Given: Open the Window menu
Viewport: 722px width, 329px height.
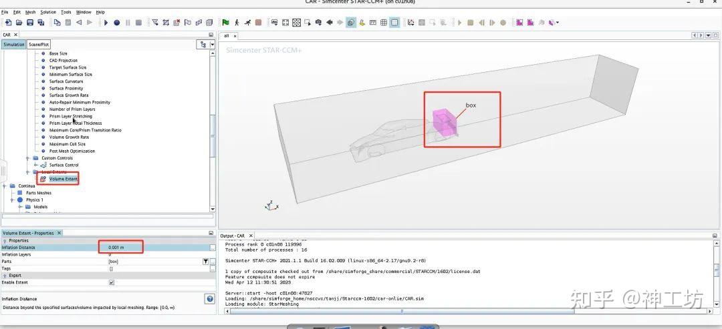Looking at the screenshot, I should pos(84,12).
